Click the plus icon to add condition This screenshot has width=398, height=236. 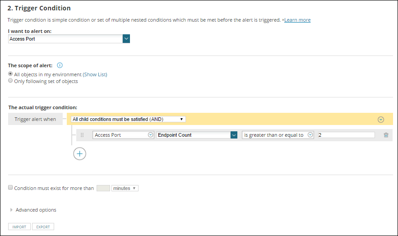80,154
